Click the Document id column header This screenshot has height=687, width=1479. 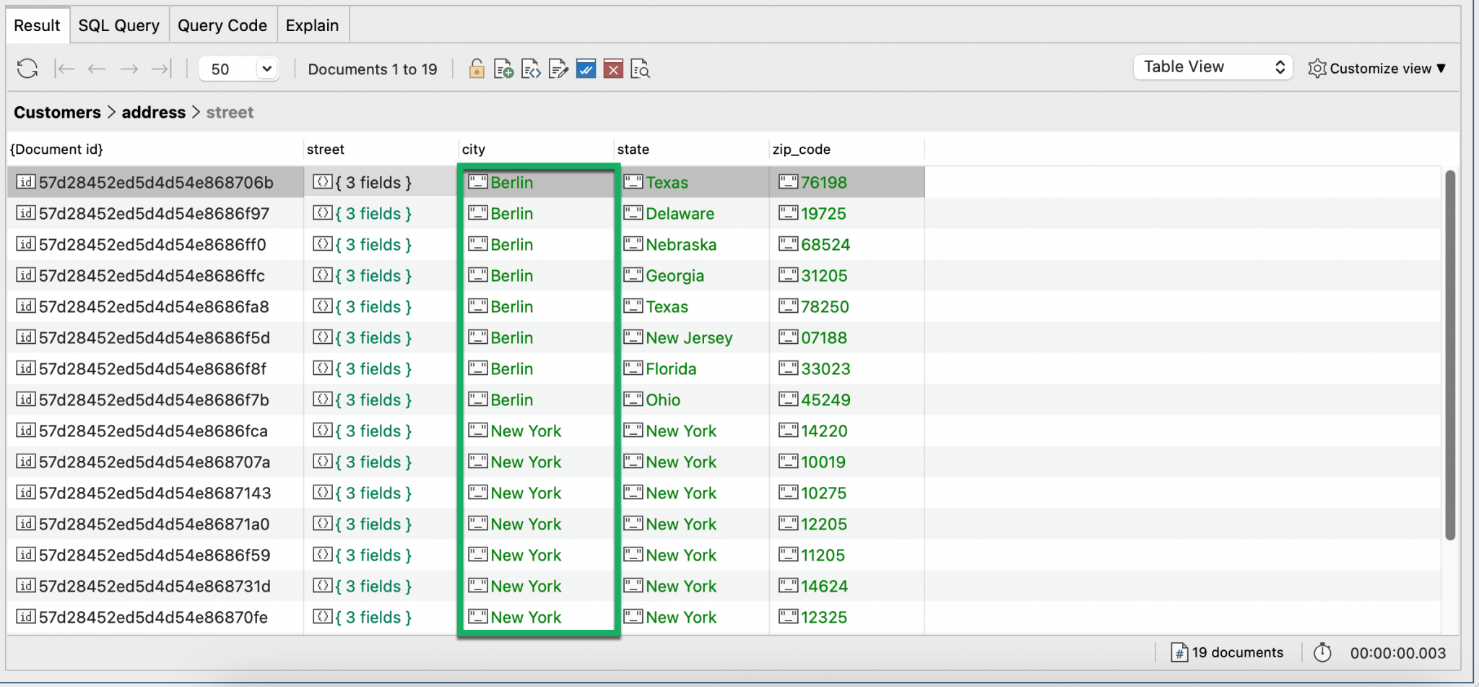pyautogui.click(x=155, y=149)
